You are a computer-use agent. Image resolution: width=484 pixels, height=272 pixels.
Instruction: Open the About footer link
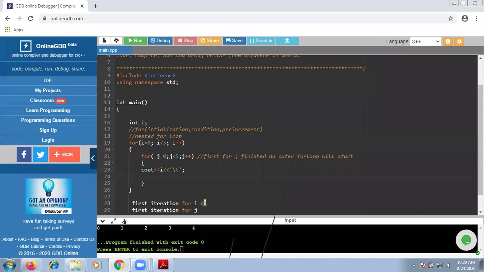(8, 239)
